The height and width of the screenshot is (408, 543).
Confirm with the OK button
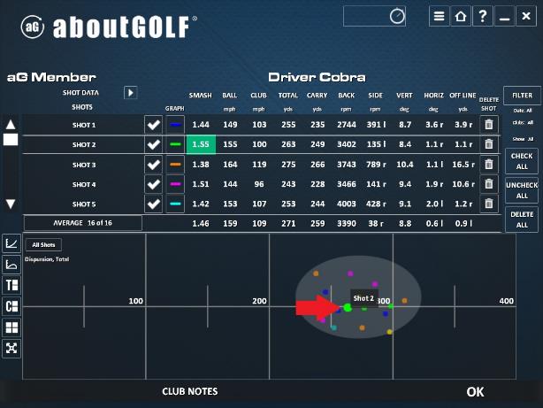click(x=475, y=392)
